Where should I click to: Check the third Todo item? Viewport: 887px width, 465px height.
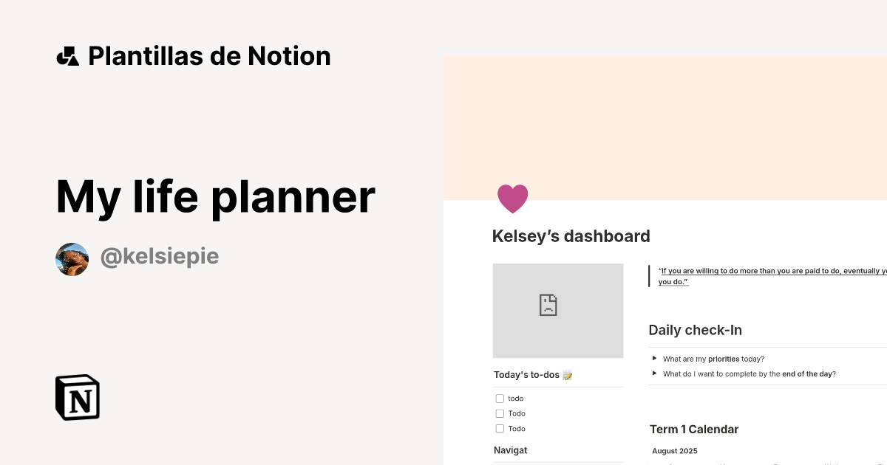500,428
